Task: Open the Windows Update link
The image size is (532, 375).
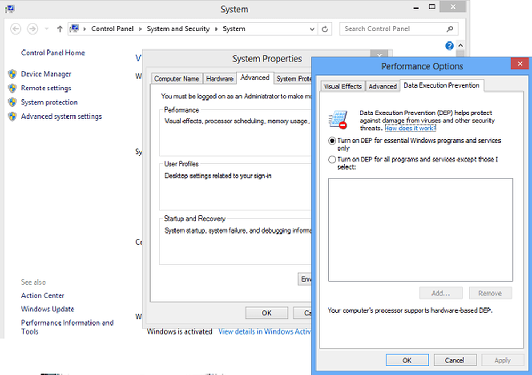Action: click(47, 309)
